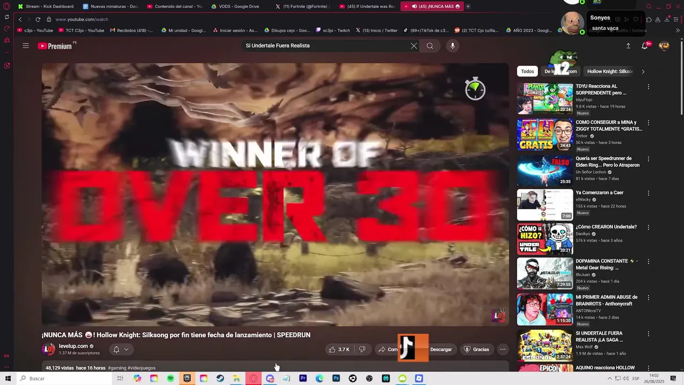The height and width of the screenshot is (385, 684).
Task: Go back in browser history
Action: [x=20, y=19]
